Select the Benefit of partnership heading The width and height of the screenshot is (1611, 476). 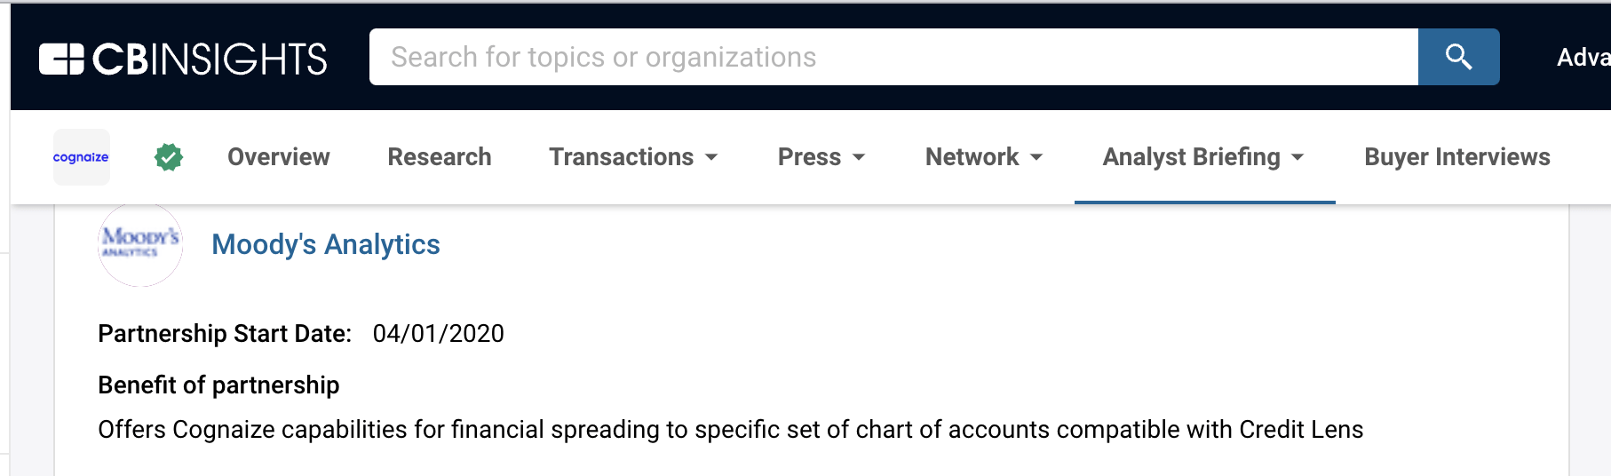click(218, 385)
